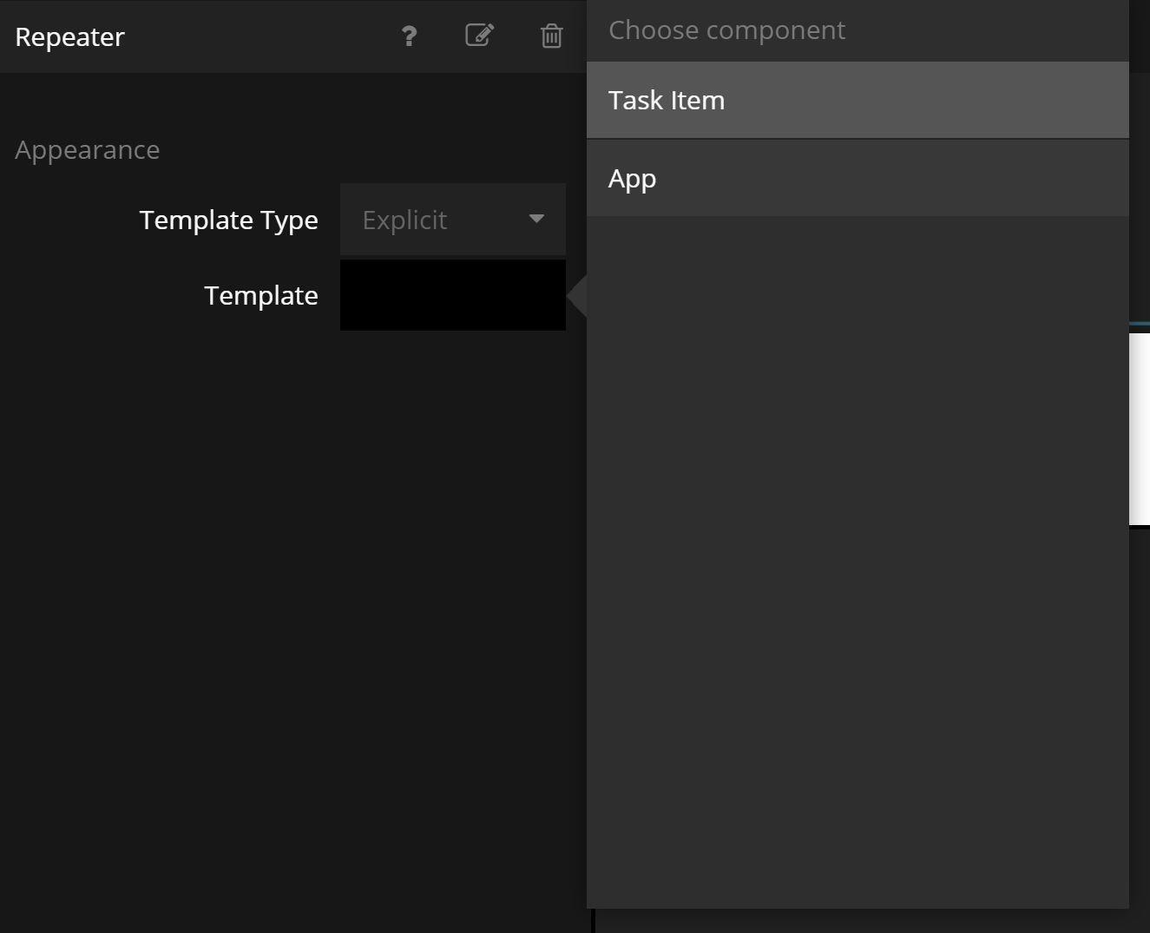Click the black Template component picker field

452,295
